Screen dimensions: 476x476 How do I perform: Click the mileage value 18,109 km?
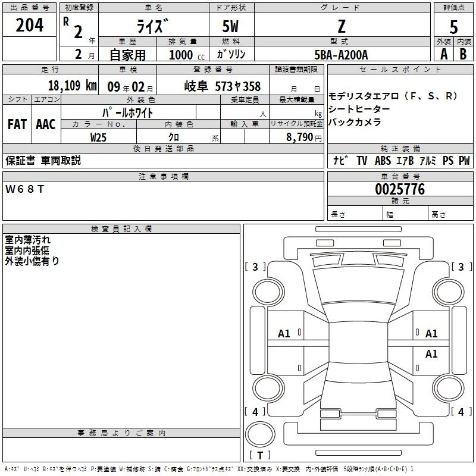[71, 86]
